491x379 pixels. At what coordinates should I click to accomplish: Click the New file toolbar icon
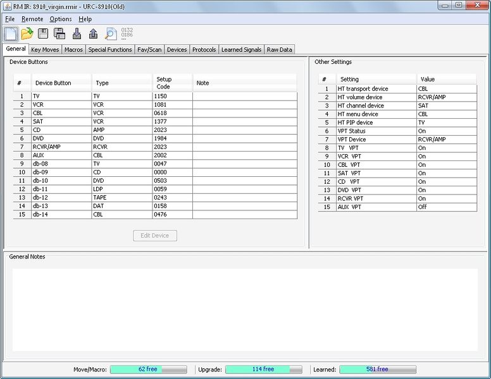(11, 33)
